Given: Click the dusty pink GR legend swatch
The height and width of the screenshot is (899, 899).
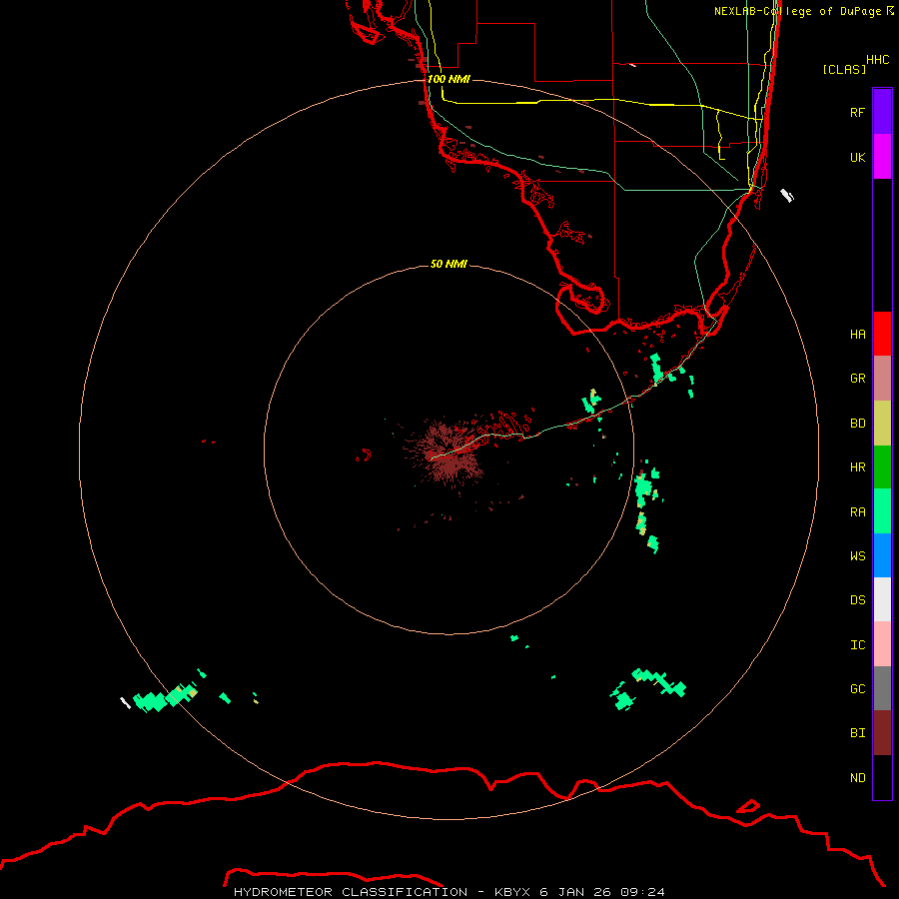Looking at the screenshot, I should 882,379.
